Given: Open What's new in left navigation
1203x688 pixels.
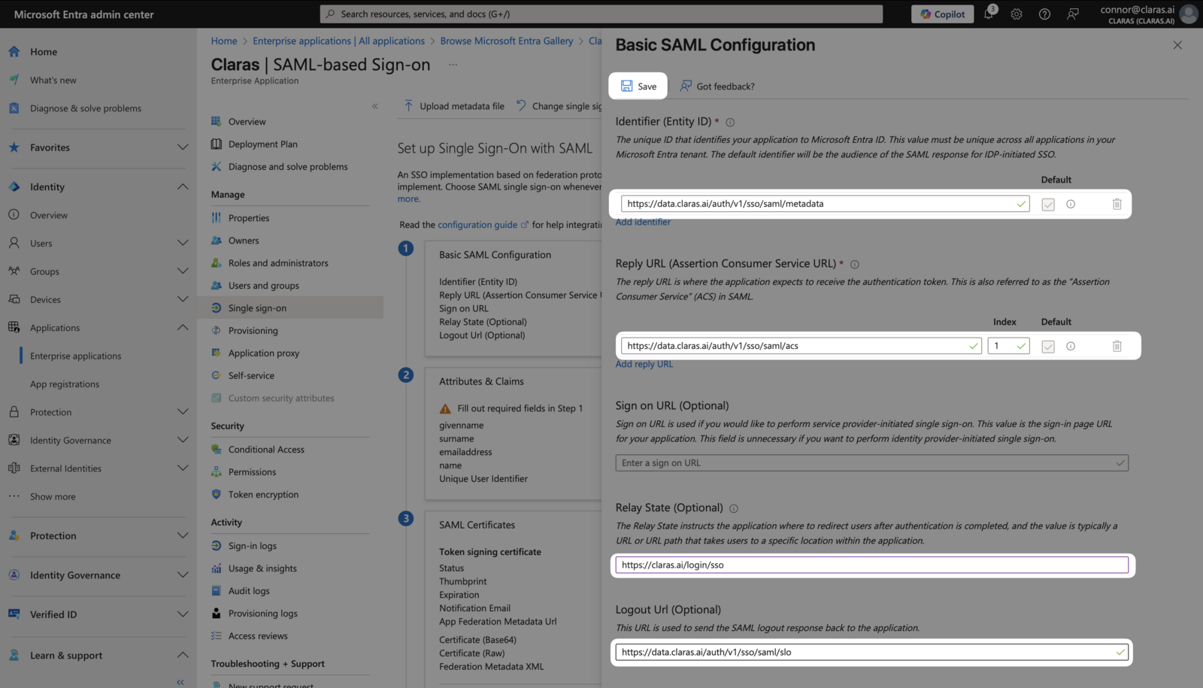Looking at the screenshot, I should click(53, 80).
